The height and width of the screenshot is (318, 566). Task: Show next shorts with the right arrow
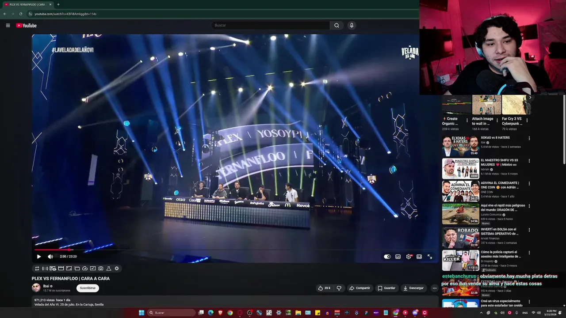click(530, 98)
